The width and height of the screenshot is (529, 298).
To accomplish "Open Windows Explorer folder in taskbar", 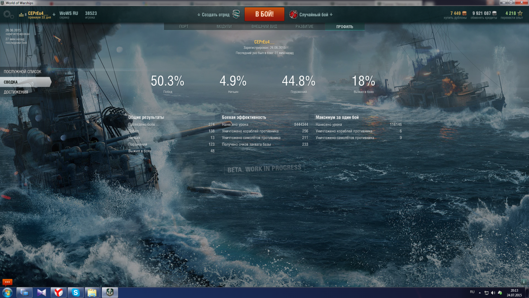I will click(x=92, y=292).
